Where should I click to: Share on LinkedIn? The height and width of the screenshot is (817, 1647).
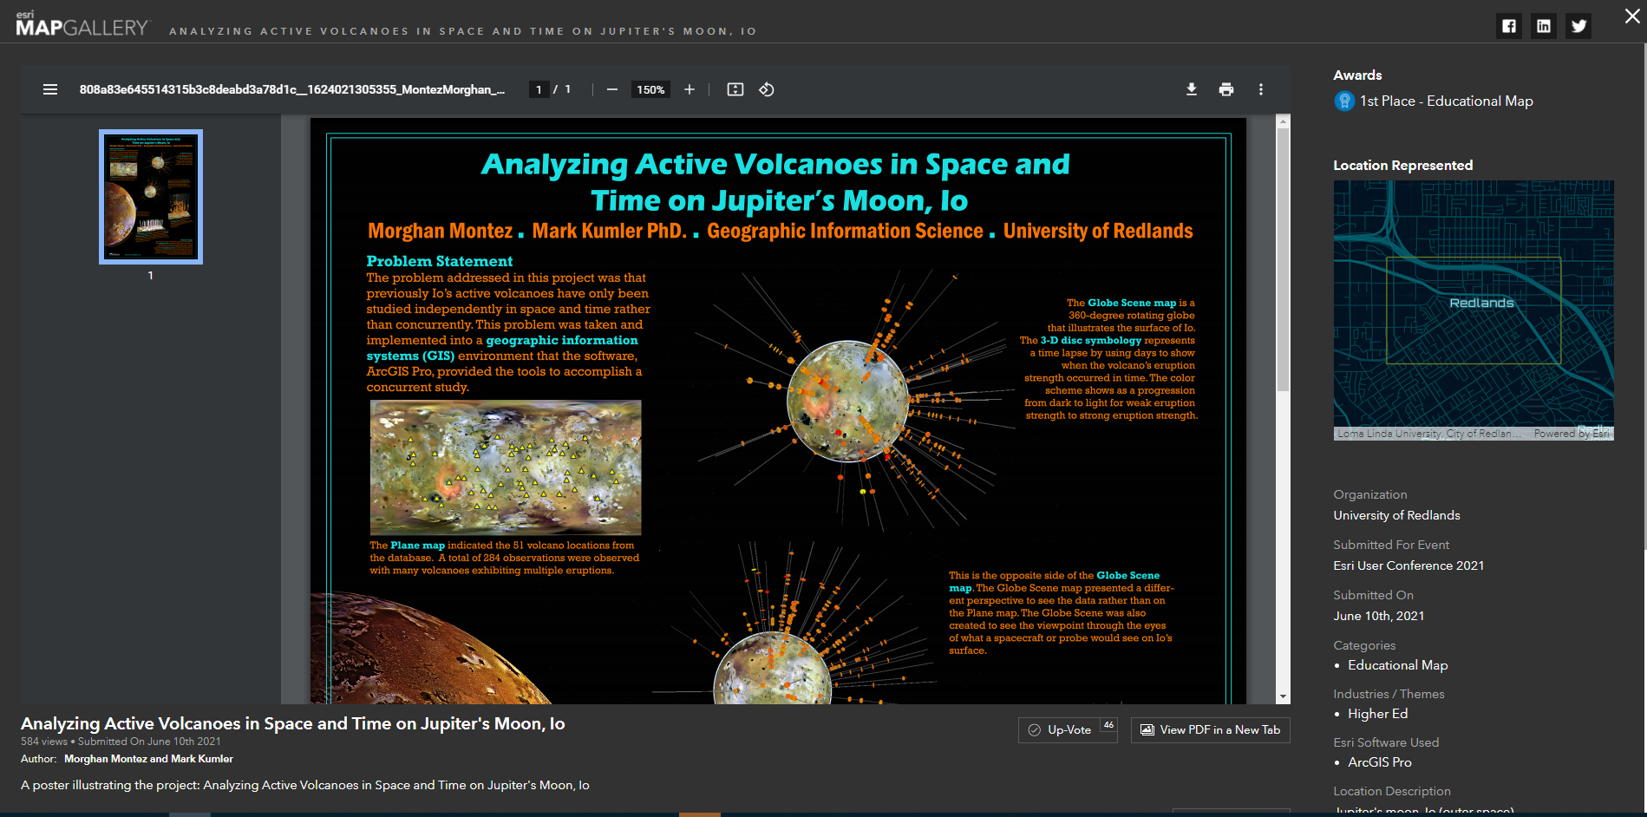(x=1544, y=26)
